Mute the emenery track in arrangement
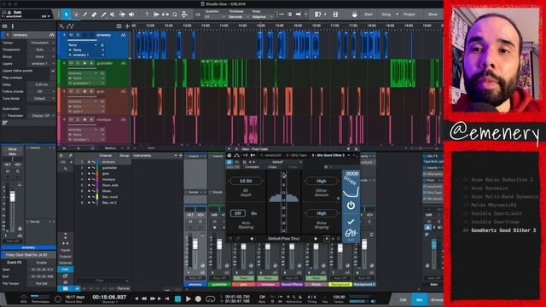546x307 pixels. (x=72, y=35)
